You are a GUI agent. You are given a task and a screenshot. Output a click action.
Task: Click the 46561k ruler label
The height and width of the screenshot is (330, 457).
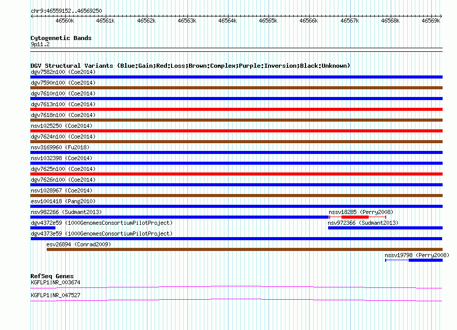[x=105, y=21]
